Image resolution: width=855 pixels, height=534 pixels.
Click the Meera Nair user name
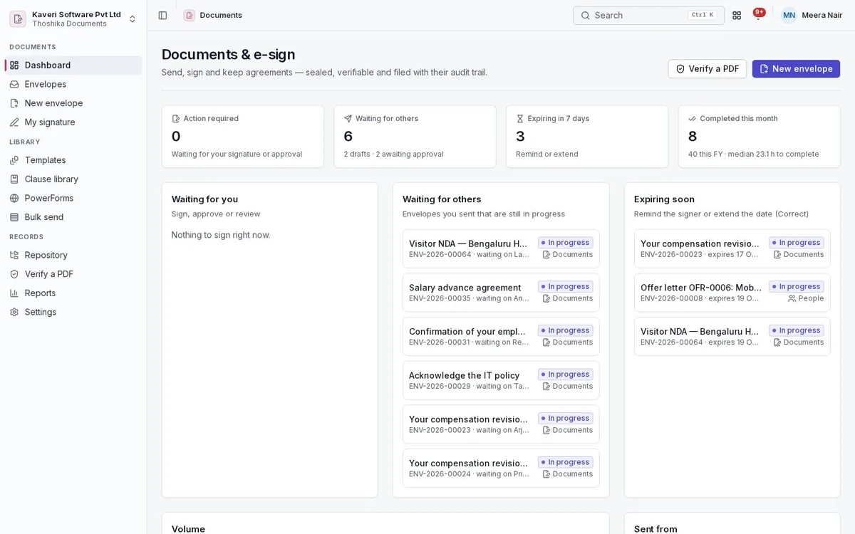point(822,15)
